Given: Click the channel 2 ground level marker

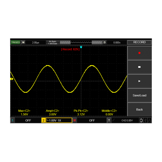Looking at the screenshot, I should click(11, 79).
